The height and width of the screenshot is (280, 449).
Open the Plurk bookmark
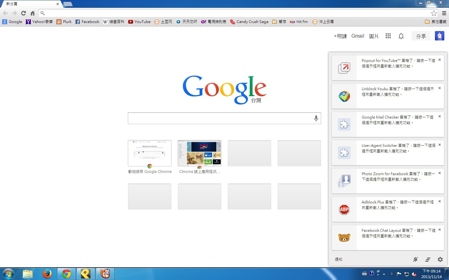pos(64,22)
